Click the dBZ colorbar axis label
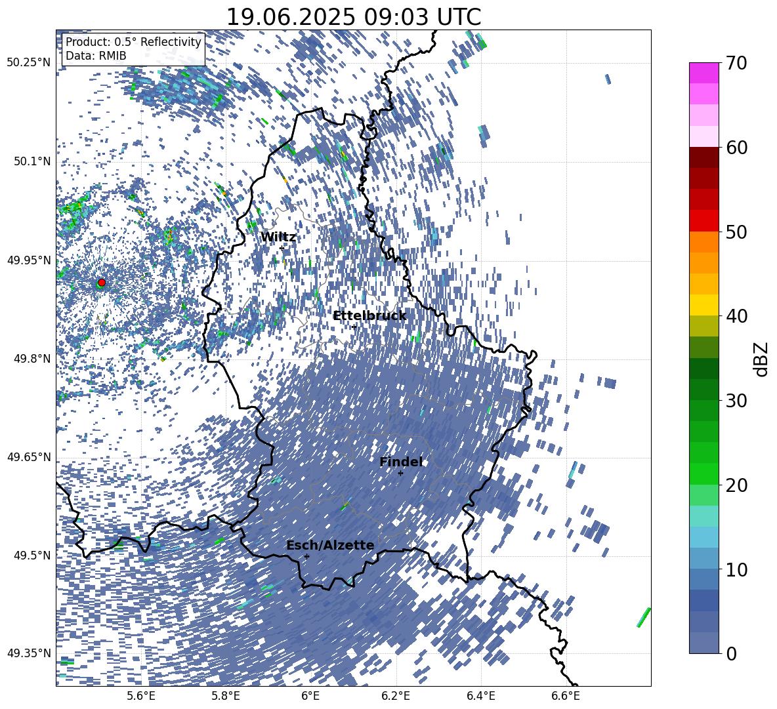Image resolution: width=777 pixels, height=709 pixels. (x=761, y=359)
